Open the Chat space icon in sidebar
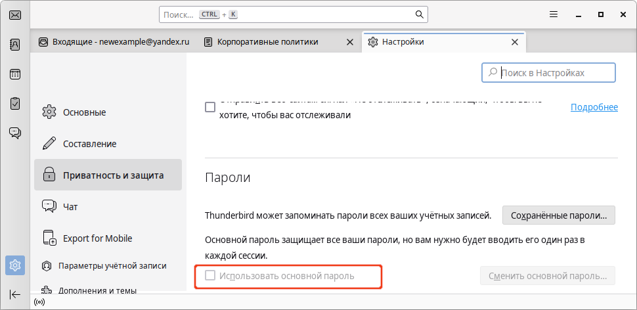The width and height of the screenshot is (637, 310). 15,133
